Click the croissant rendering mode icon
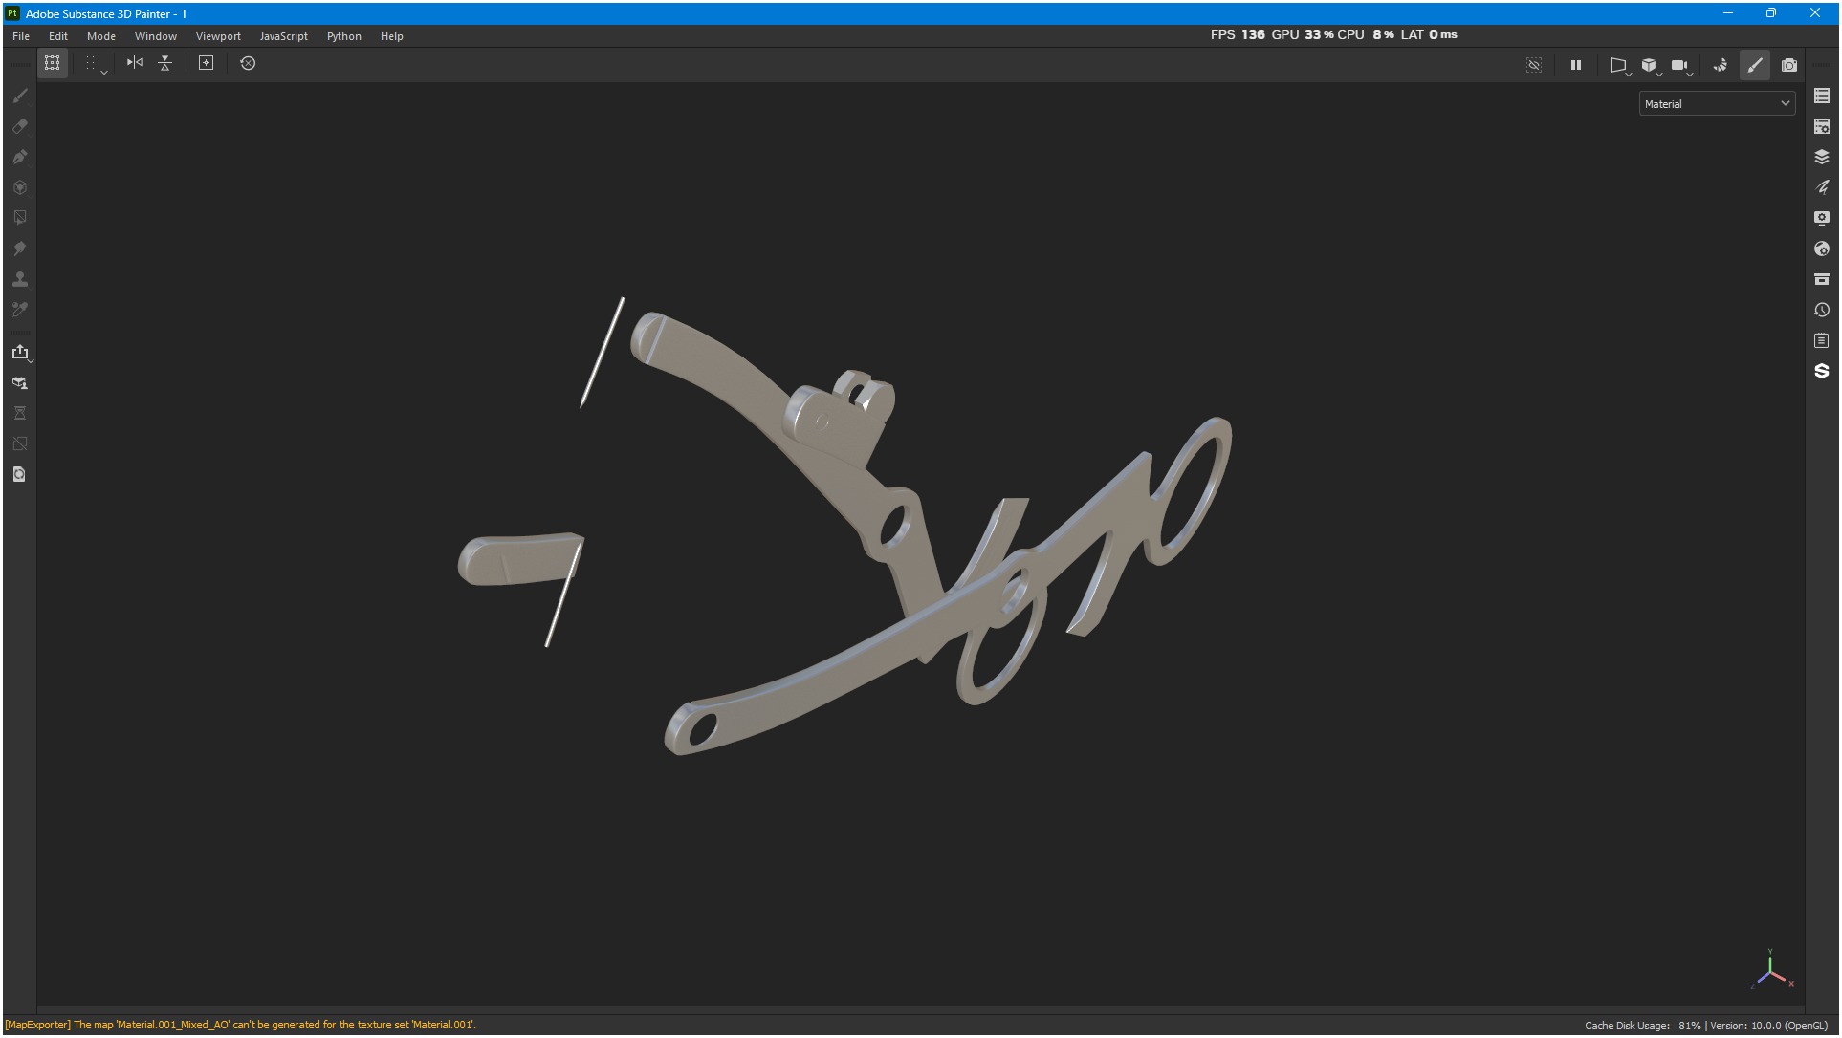 coord(1721,65)
